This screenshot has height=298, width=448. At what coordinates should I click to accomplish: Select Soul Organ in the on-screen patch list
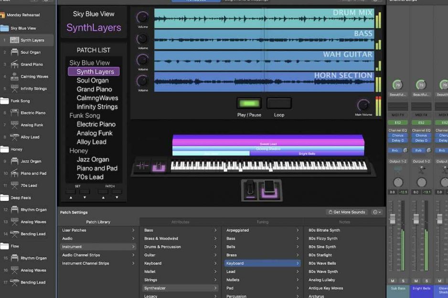pos(93,81)
